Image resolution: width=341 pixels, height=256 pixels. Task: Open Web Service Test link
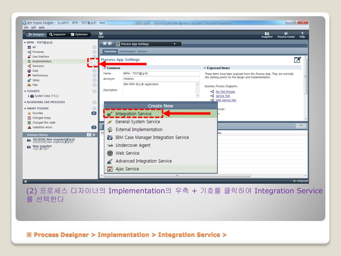[x=226, y=100]
